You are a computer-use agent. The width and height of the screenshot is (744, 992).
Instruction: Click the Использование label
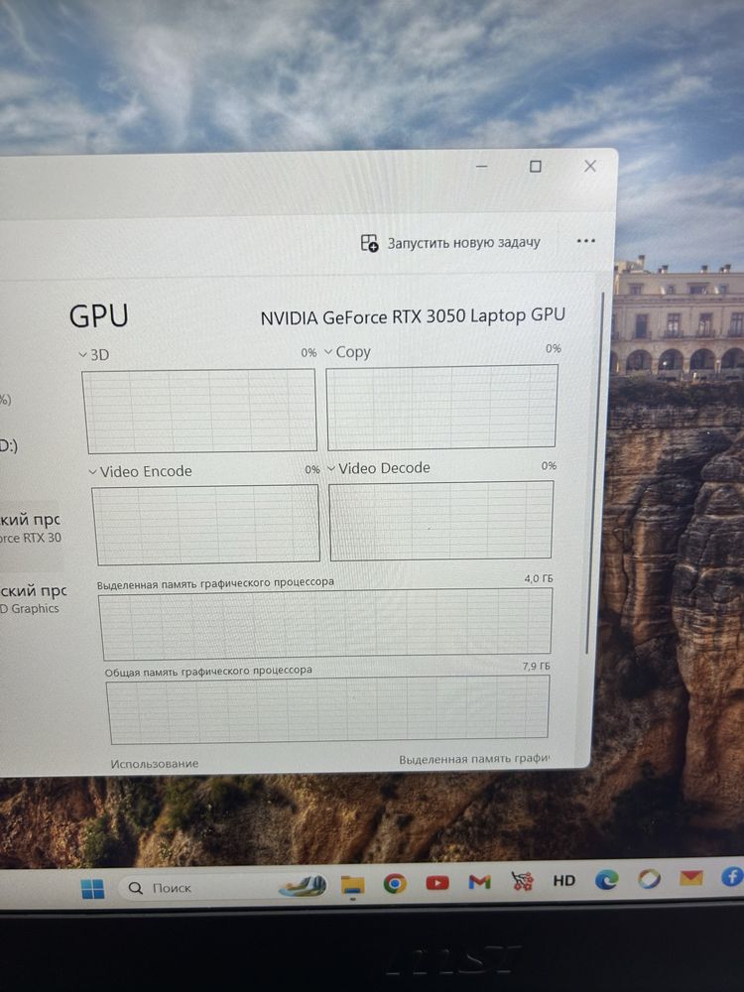point(155,764)
